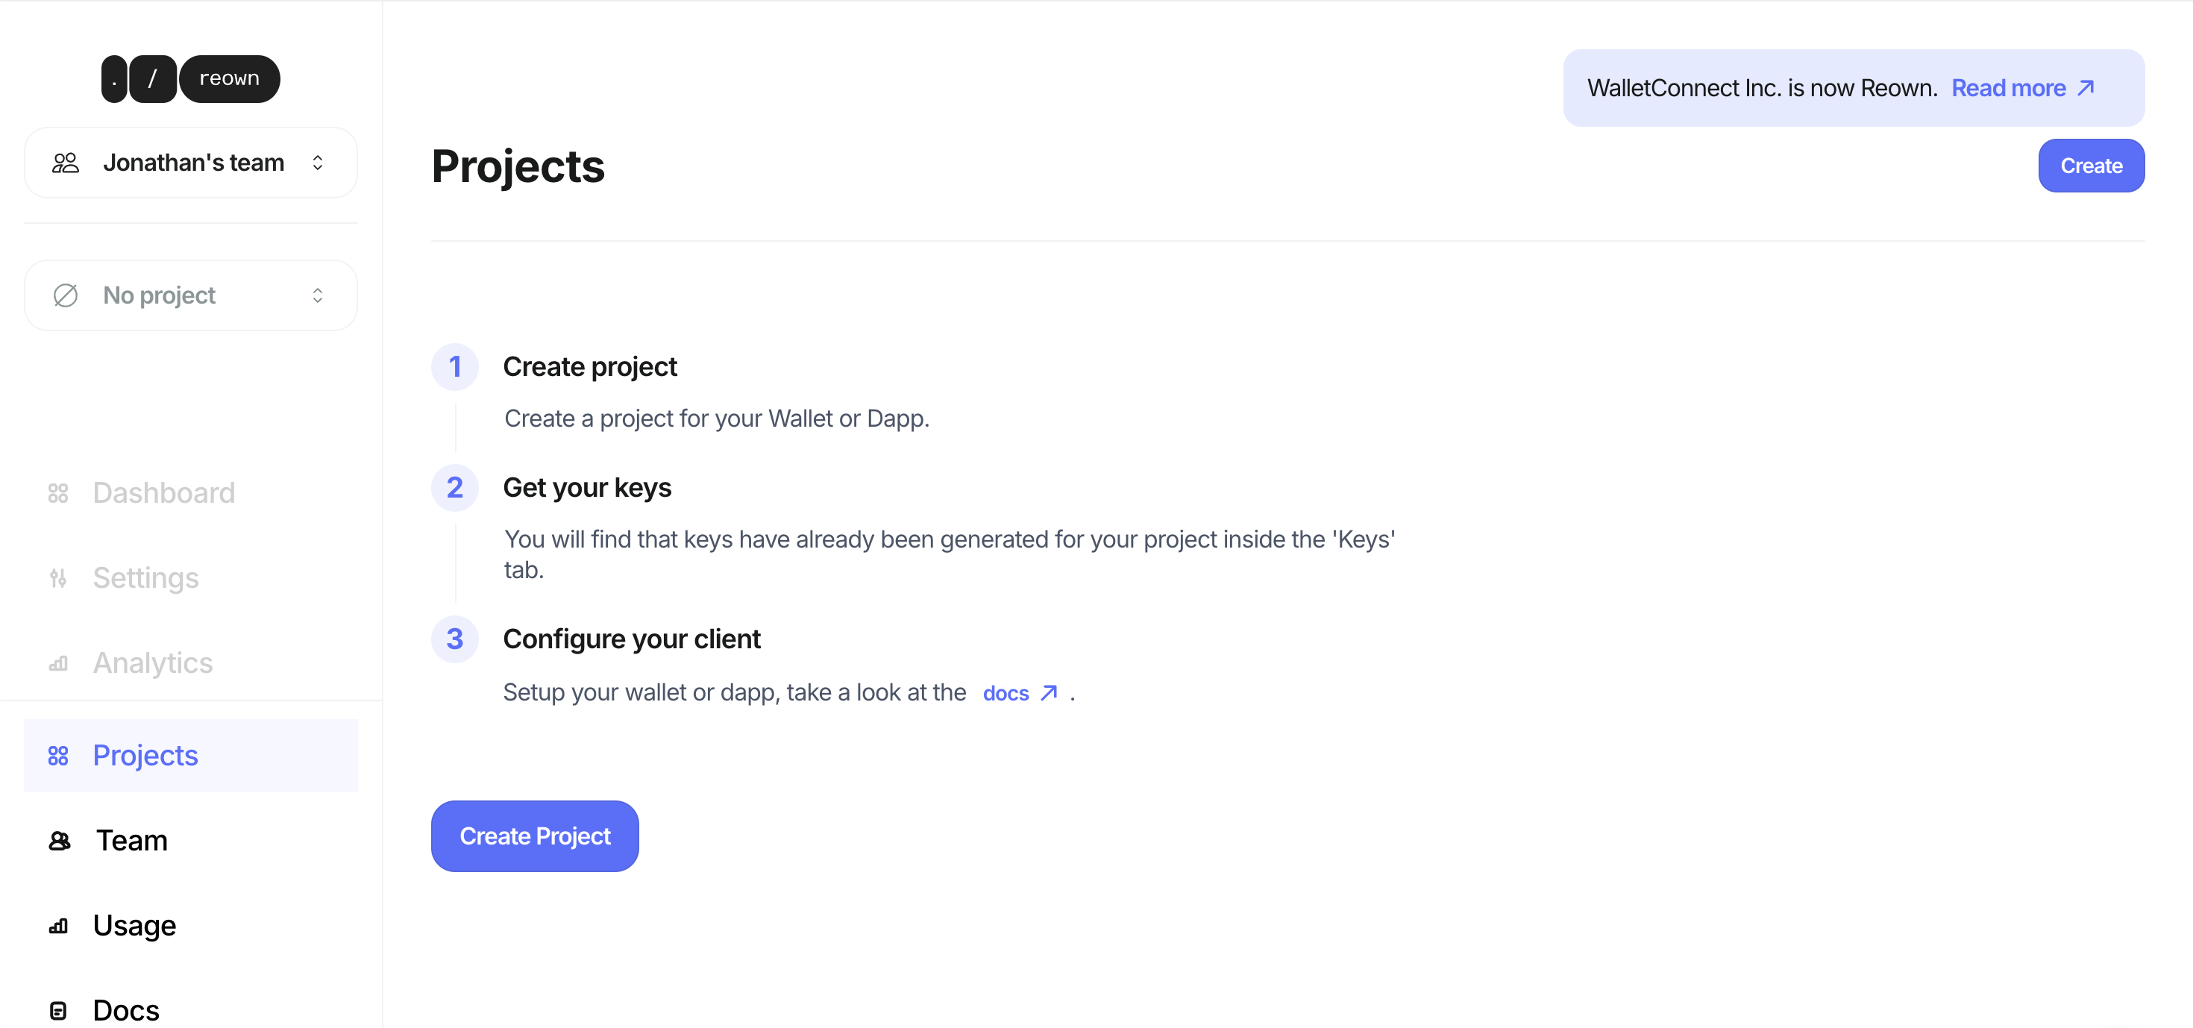Expand the No project selector

click(x=191, y=295)
